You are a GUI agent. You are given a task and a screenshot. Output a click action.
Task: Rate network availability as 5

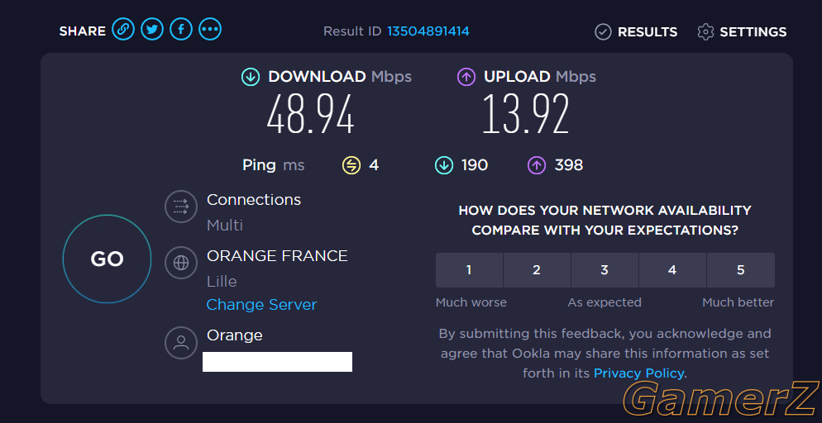coord(741,270)
